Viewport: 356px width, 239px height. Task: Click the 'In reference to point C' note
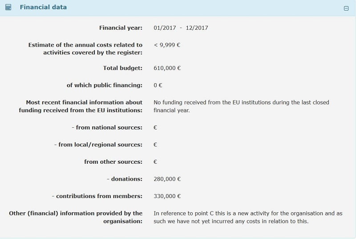coord(248,217)
